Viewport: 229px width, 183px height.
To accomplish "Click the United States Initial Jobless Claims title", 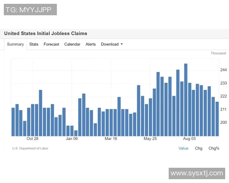I will [45, 34].
